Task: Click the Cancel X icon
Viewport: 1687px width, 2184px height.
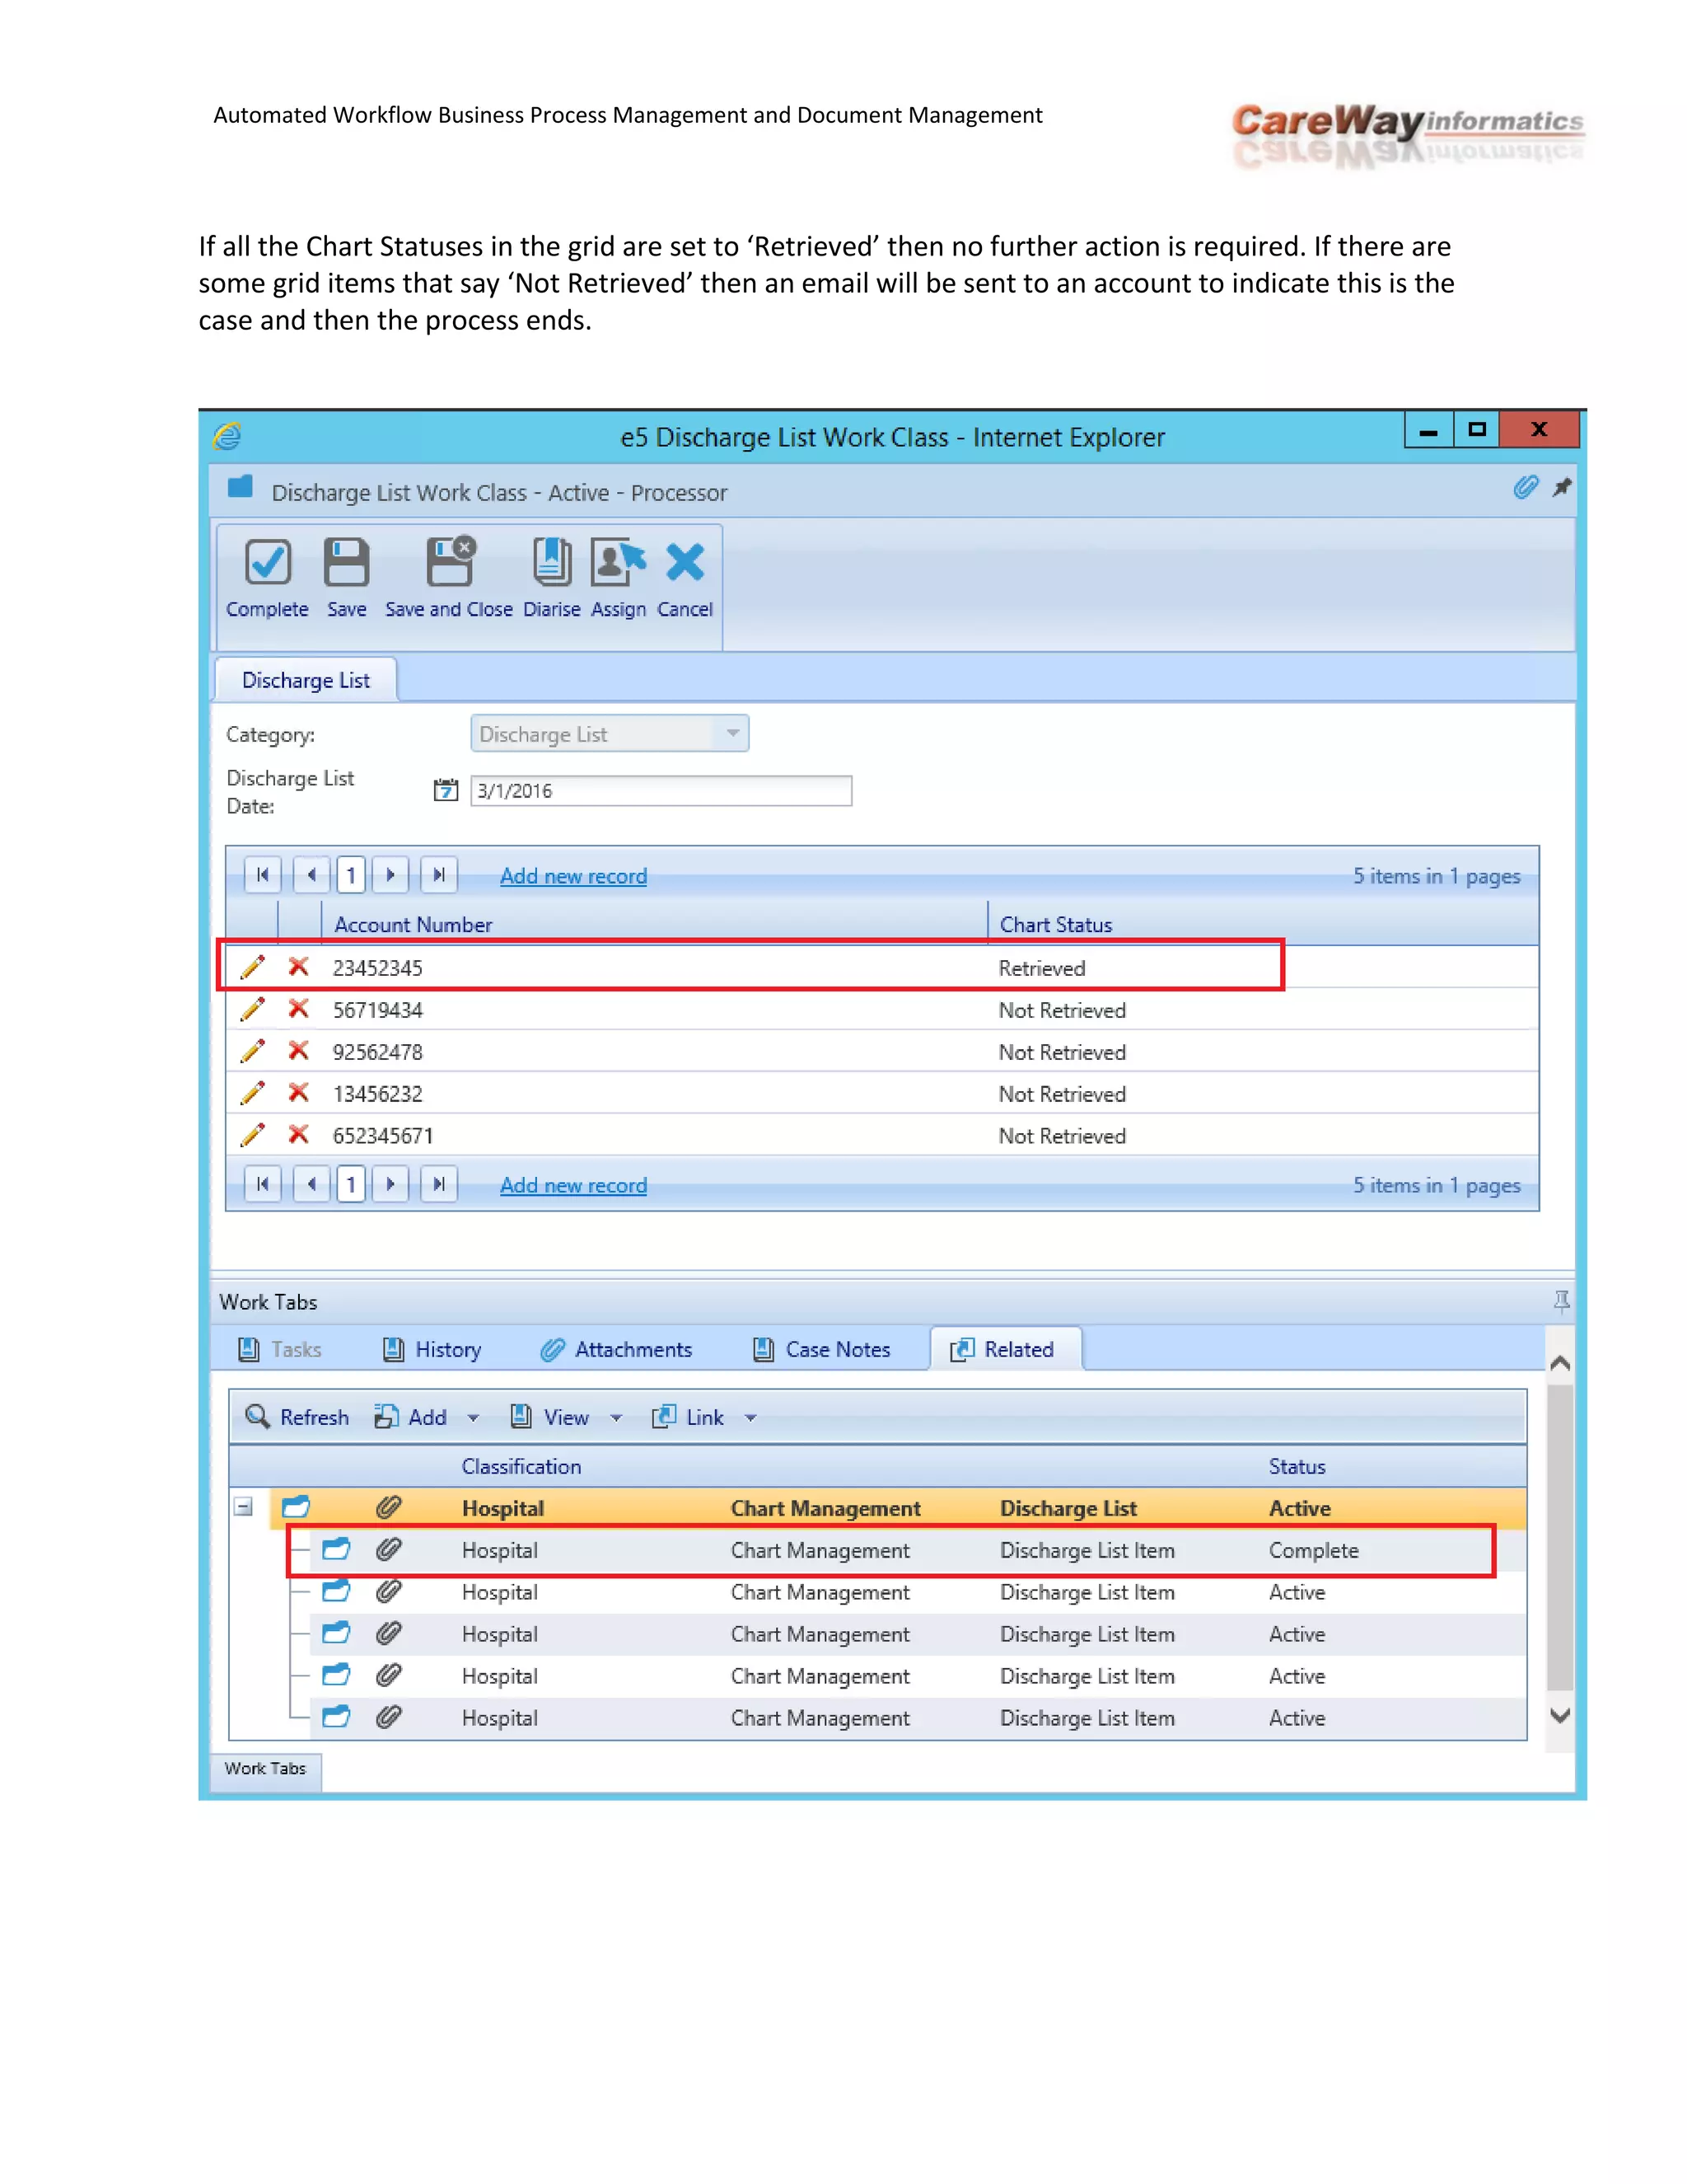Action: click(685, 562)
